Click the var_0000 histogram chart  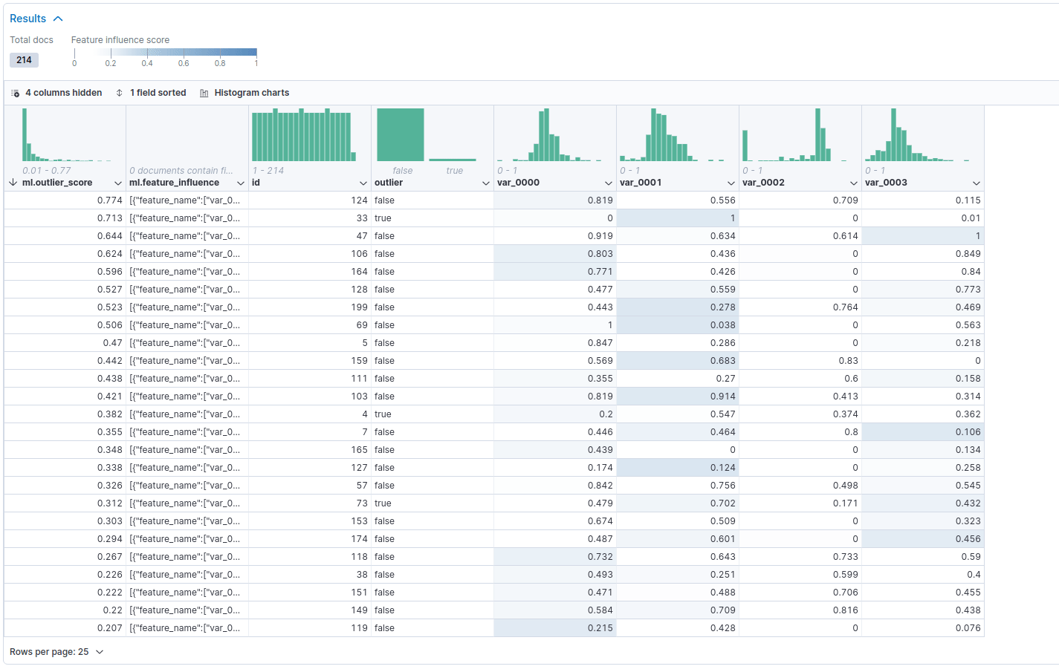[x=554, y=137]
